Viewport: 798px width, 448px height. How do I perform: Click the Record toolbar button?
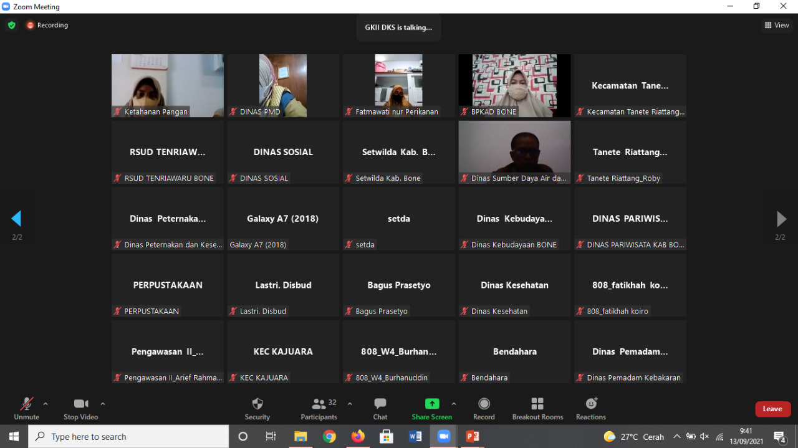(x=484, y=408)
